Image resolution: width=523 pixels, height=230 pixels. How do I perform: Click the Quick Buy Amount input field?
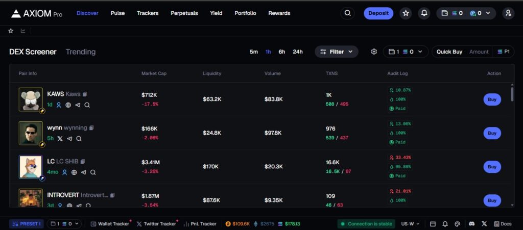pyautogui.click(x=479, y=52)
